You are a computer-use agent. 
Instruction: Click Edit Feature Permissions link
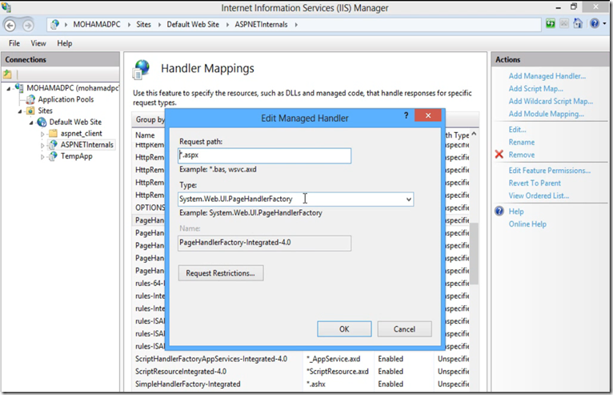[x=549, y=171]
